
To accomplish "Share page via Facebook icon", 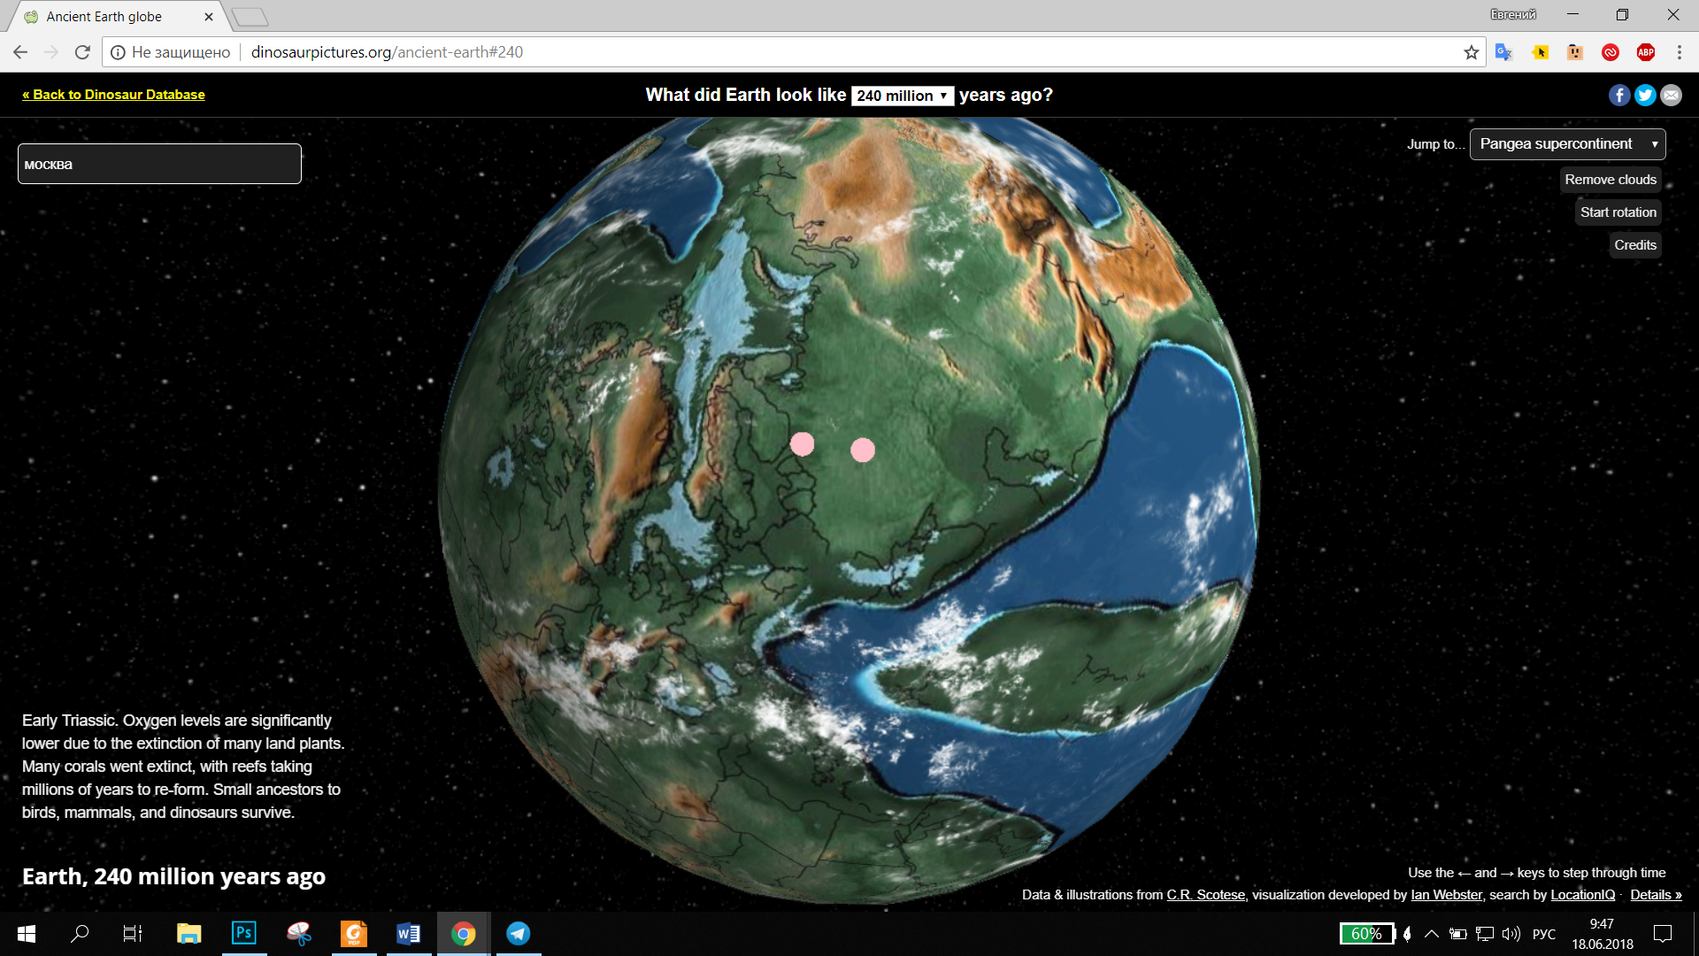I will tap(1618, 96).
